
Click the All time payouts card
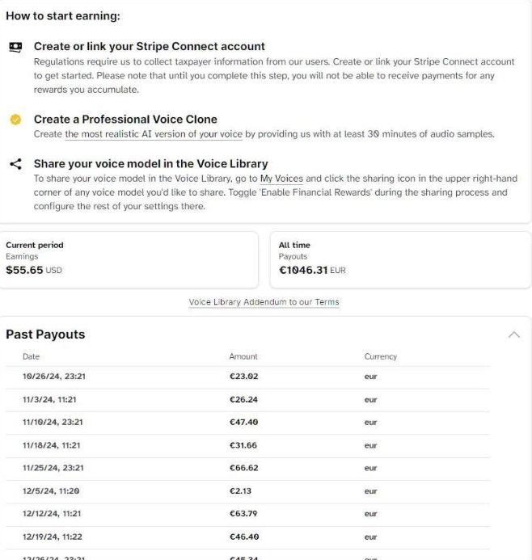[400, 259]
